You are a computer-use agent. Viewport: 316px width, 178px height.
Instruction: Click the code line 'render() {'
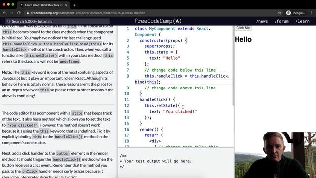point(152,130)
